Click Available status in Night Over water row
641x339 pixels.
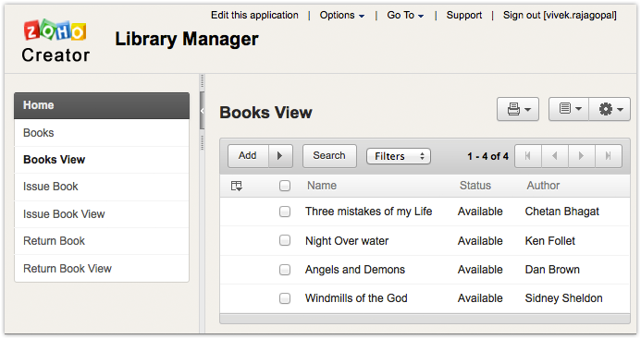click(x=480, y=241)
